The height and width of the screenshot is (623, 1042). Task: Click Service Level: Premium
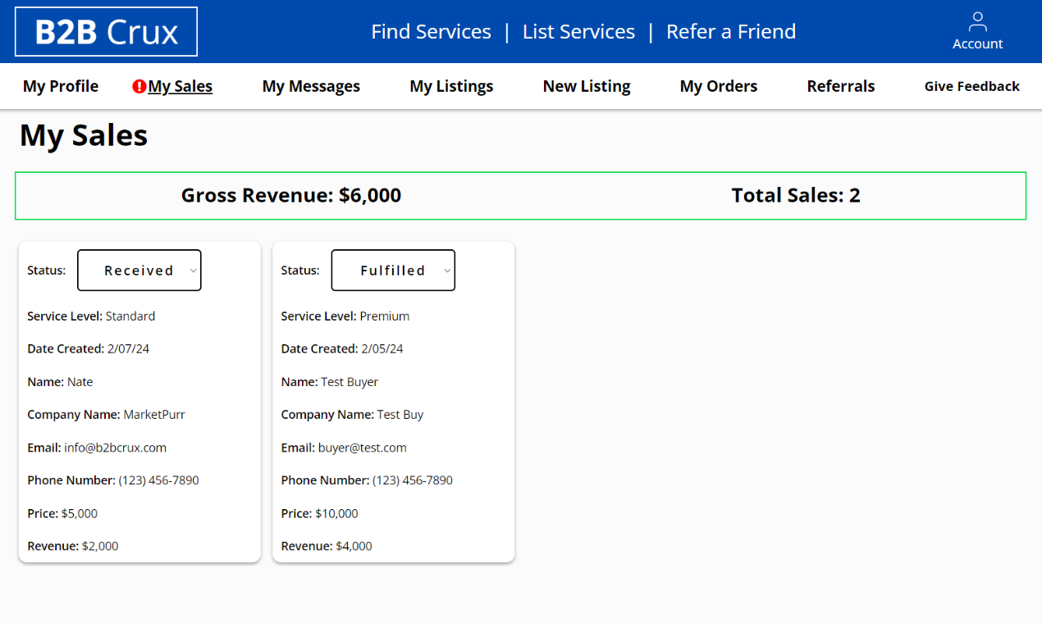345,316
